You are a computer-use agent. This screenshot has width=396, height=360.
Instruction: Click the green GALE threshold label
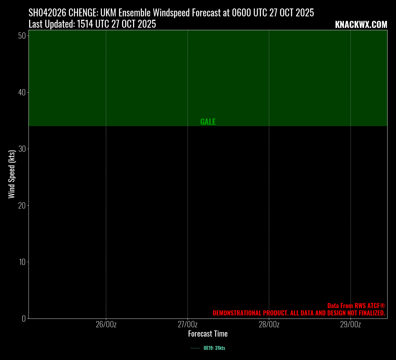tap(208, 122)
